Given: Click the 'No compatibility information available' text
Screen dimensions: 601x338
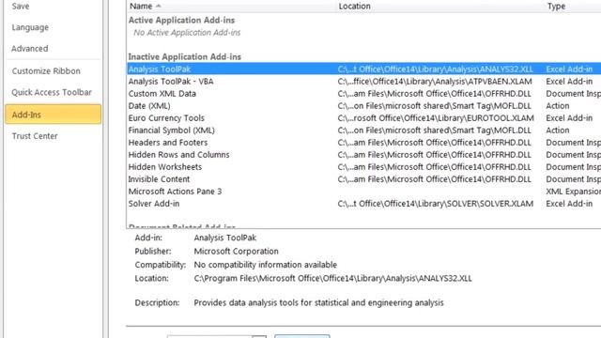Looking at the screenshot, I should pos(265,265).
